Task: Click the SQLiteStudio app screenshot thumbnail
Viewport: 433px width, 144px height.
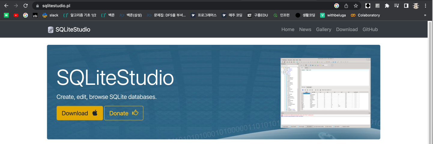Action: click(326, 93)
